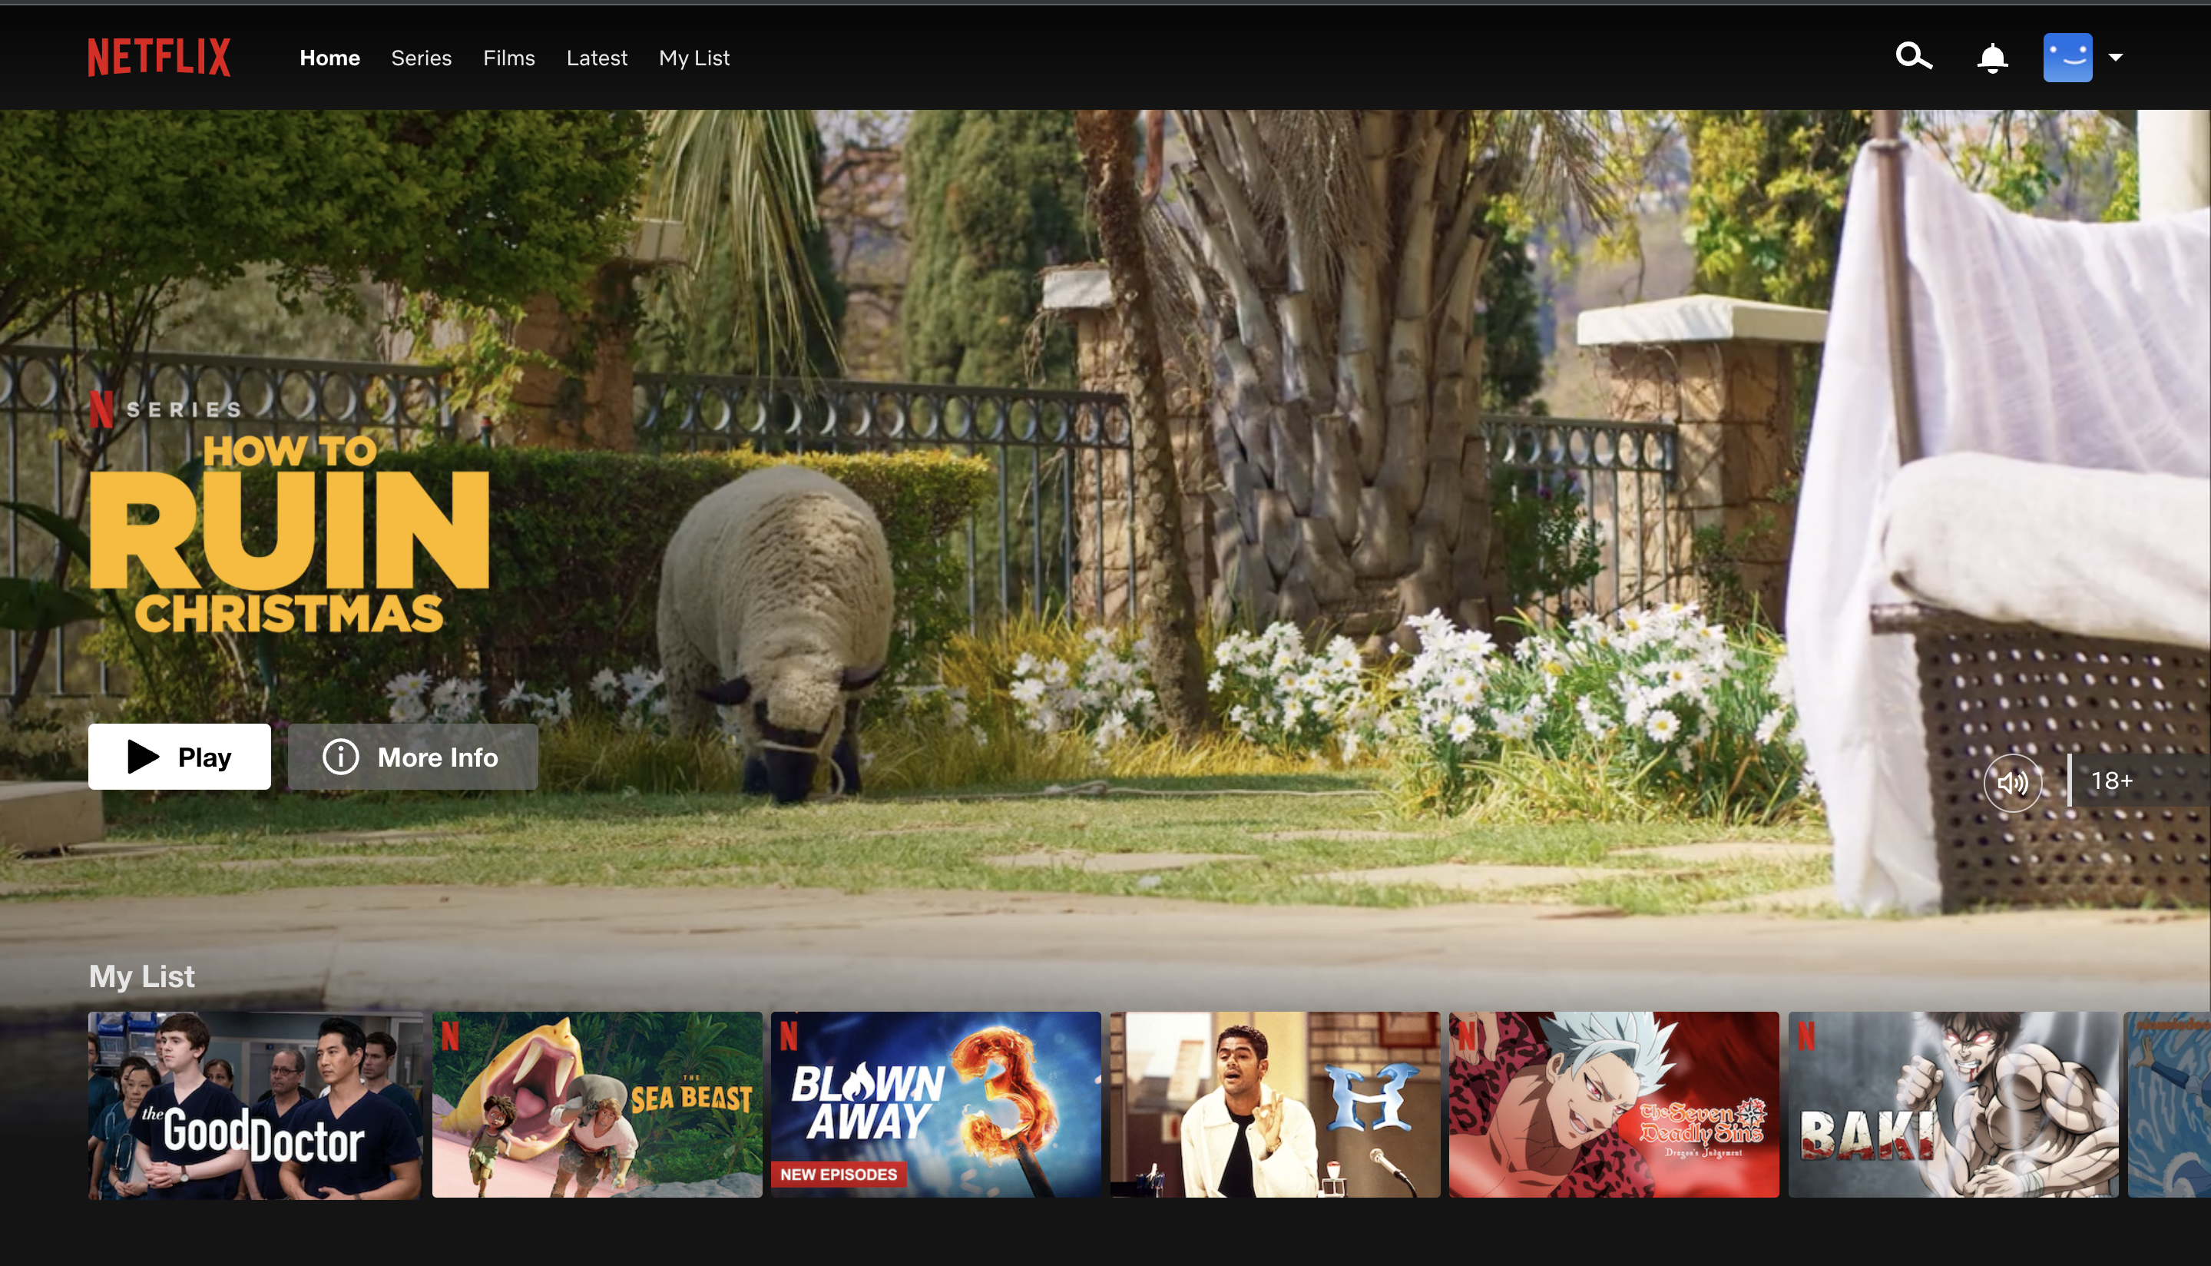Open the Films menu item
This screenshot has height=1266, width=2211.
(509, 58)
